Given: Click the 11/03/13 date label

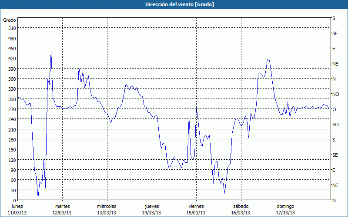Looking at the screenshot, I should click(x=17, y=213).
